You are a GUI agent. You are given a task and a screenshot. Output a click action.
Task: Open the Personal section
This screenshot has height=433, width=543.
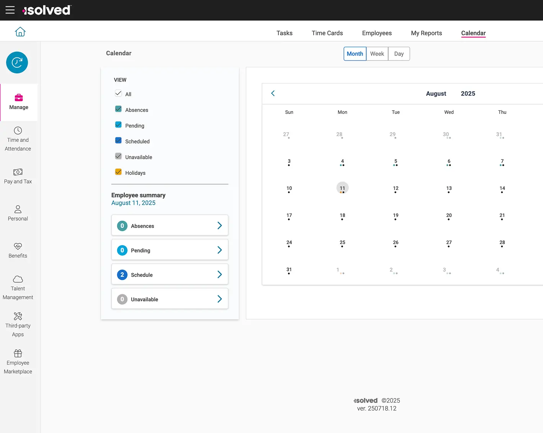coord(18,213)
